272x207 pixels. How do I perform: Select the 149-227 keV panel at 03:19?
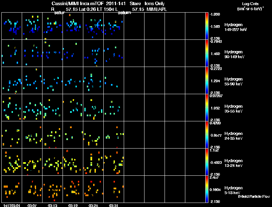point(73,26)
